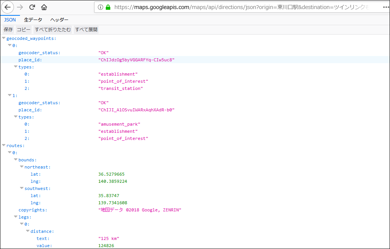The height and width of the screenshot is (249, 390).
Task: Collapse the northeast bounds node
Action: click(x=21, y=167)
